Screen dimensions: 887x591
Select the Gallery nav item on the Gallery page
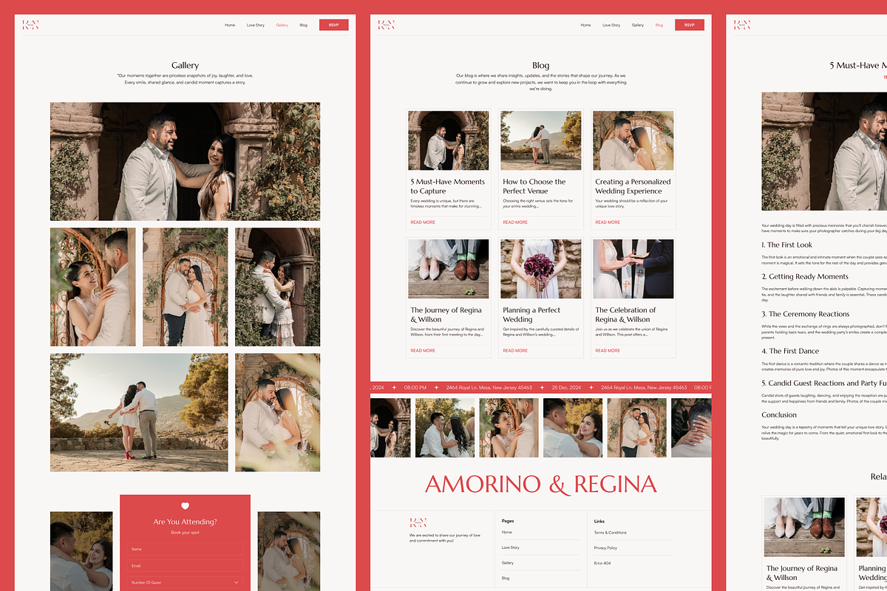pos(282,25)
